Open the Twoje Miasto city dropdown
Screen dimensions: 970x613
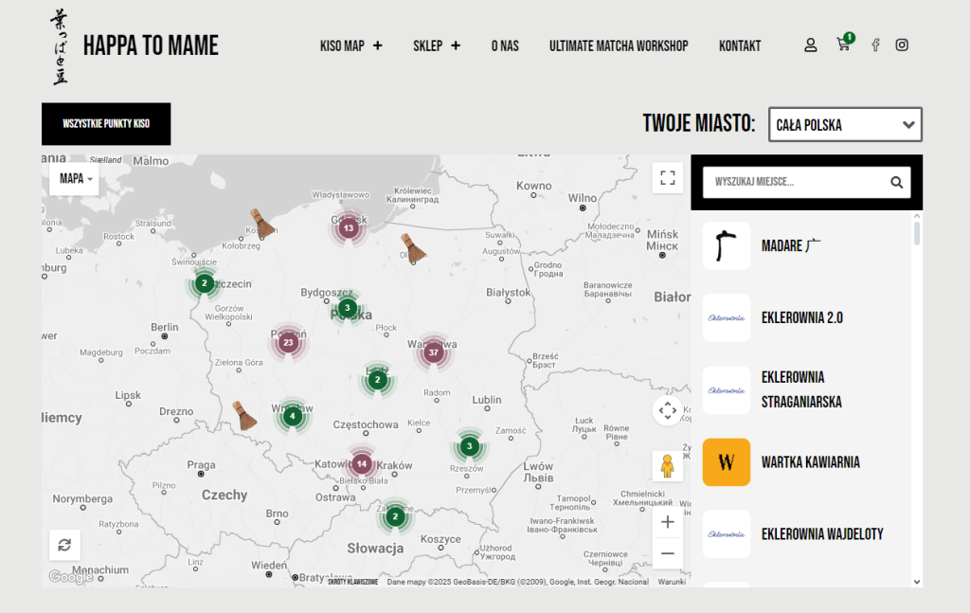(x=845, y=124)
